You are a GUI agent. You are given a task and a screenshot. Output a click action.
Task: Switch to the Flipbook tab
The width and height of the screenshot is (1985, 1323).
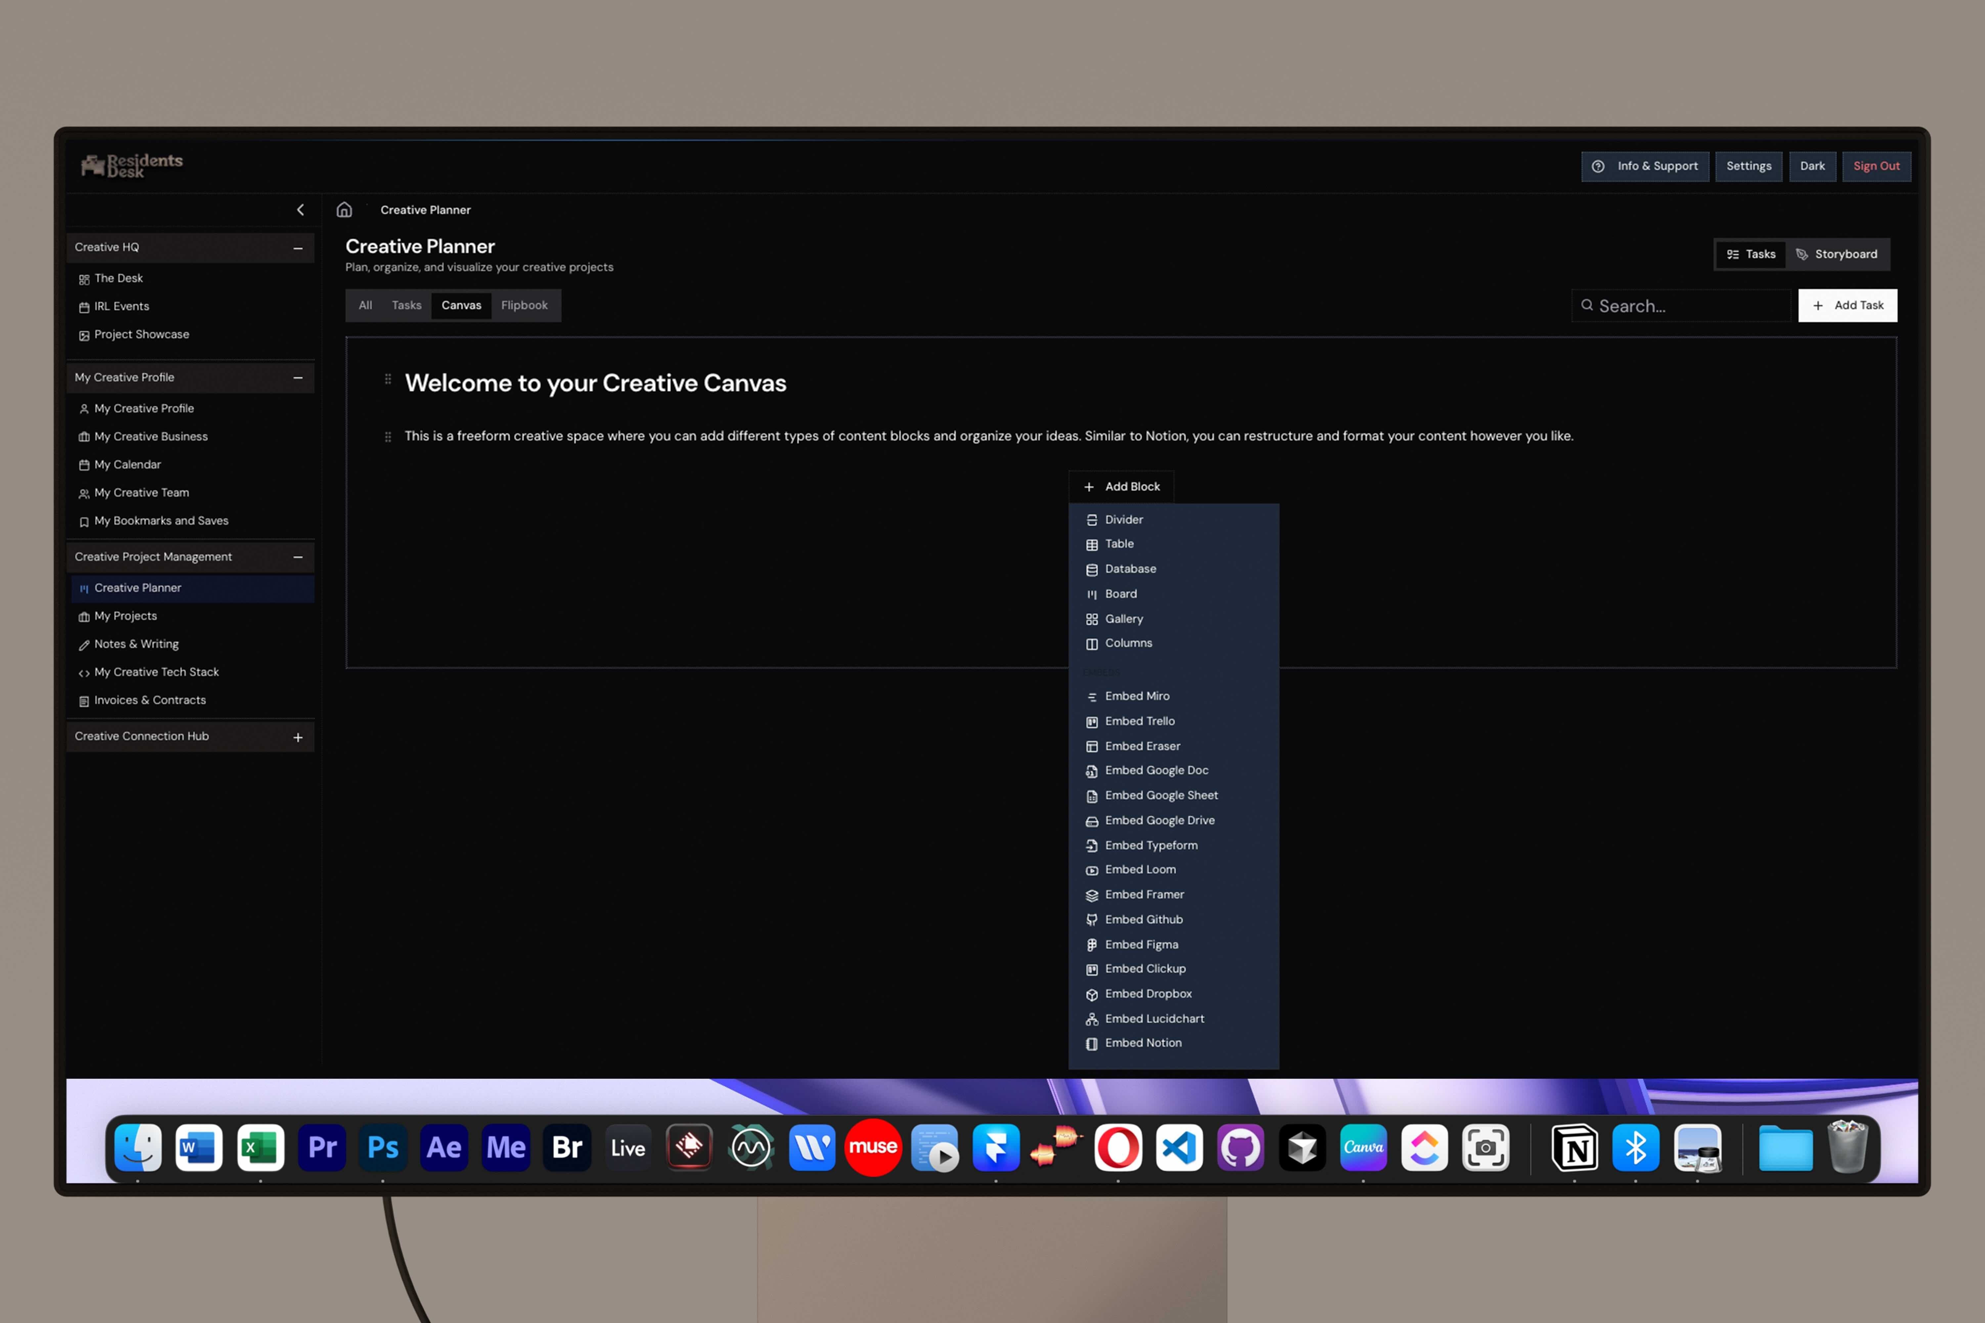(x=524, y=305)
